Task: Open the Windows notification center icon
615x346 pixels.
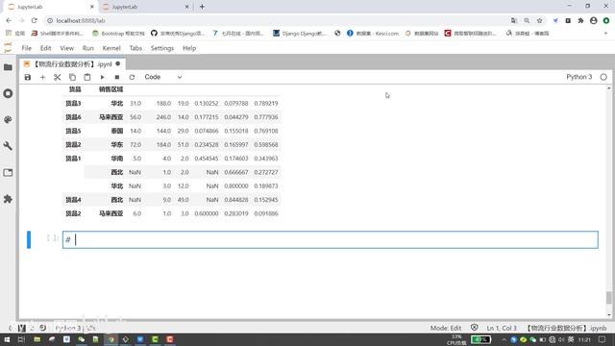Action: [x=603, y=339]
